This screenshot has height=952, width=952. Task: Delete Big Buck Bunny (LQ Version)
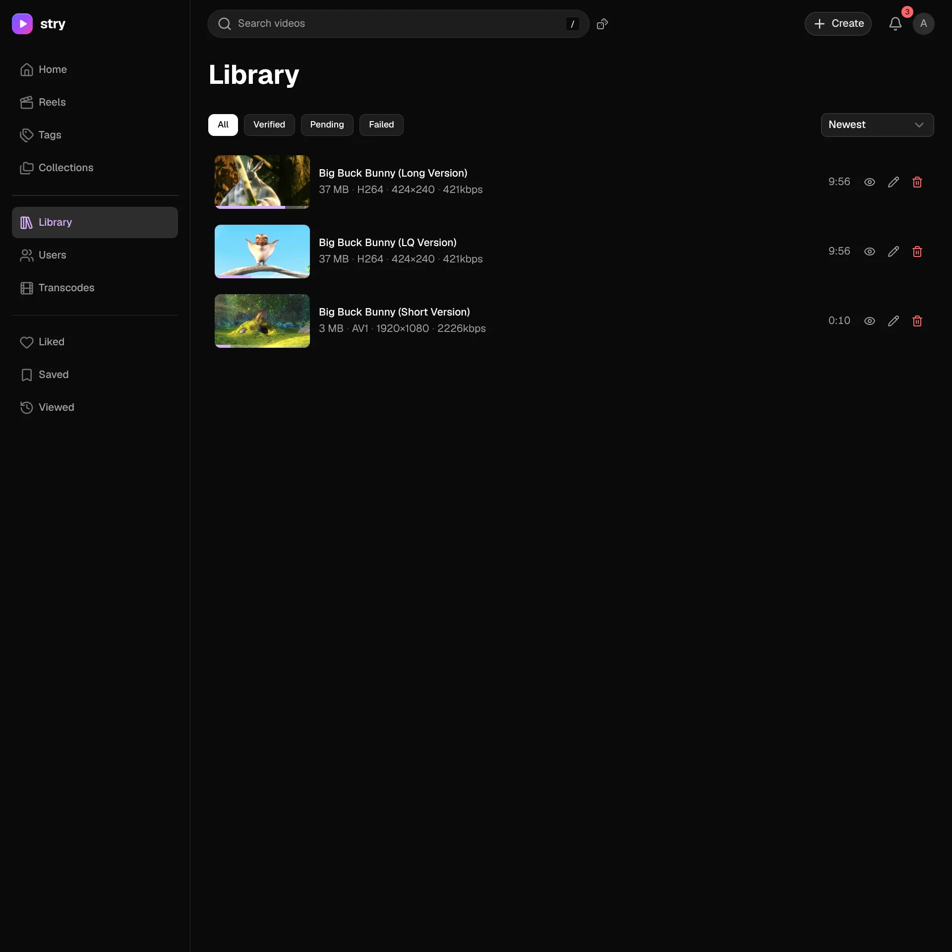[x=917, y=252]
